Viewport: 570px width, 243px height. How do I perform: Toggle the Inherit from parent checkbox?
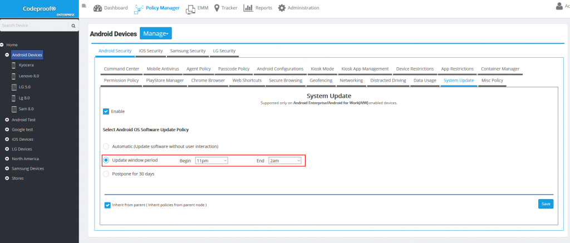[107, 205]
